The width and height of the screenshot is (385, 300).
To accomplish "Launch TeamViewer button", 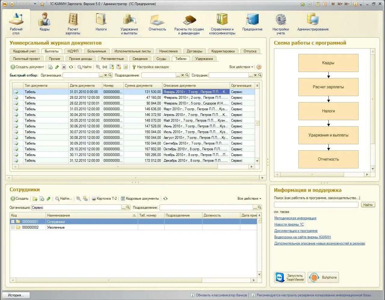I will pyautogui.click(x=290, y=277).
